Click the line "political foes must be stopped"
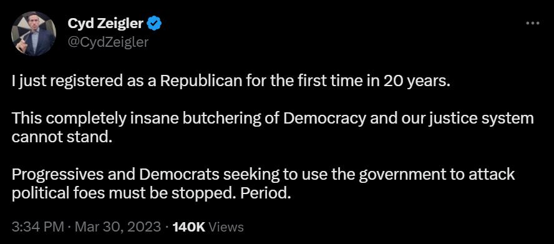Viewport: 554px width, 244px height. [151, 193]
